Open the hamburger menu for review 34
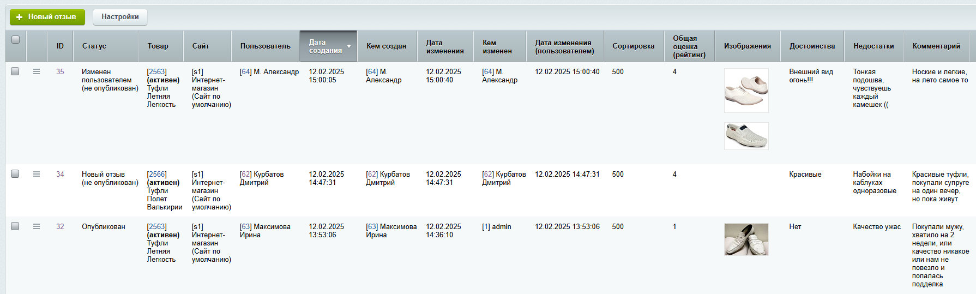Screen dimensions: 976x294 (37, 174)
